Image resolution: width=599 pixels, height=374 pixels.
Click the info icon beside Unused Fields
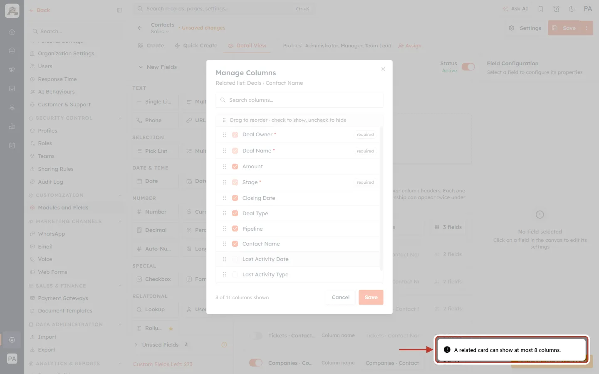click(x=224, y=344)
